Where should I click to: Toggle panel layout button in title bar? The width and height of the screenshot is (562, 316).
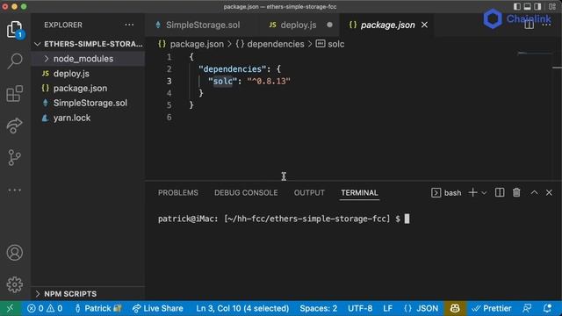[527, 6]
